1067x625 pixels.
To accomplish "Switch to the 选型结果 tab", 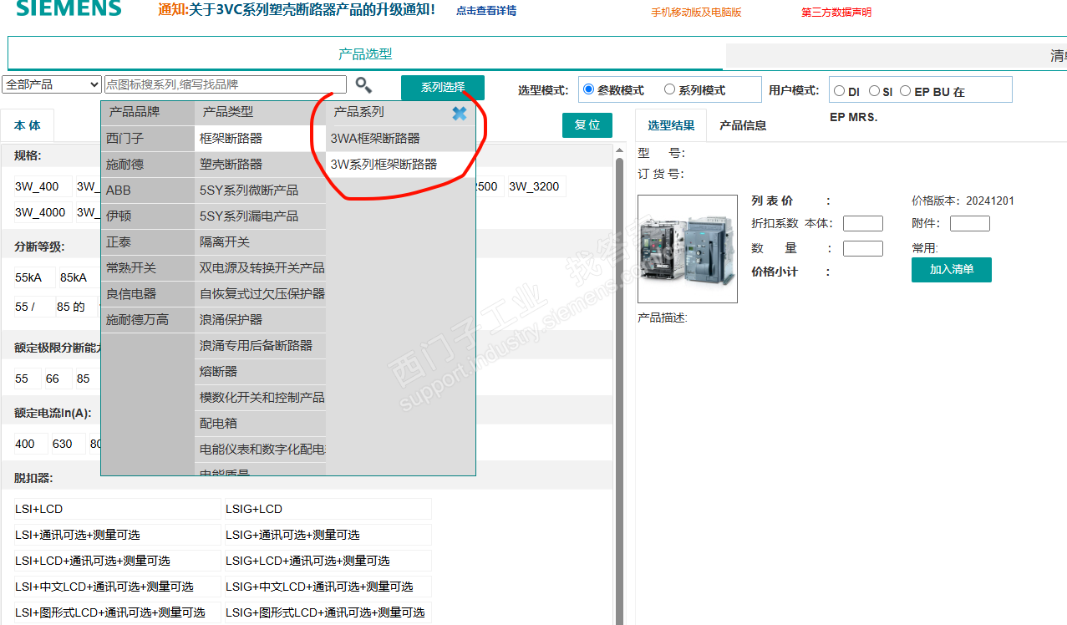I will 671,125.
